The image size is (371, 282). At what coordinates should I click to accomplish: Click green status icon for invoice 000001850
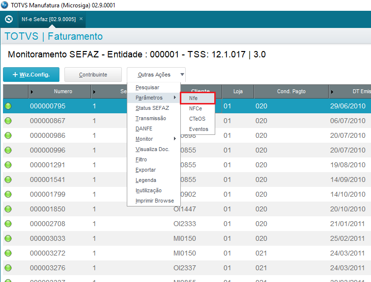tap(8, 209)
